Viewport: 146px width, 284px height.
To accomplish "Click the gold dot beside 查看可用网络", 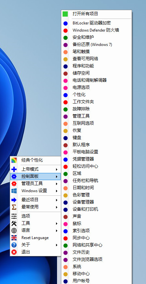I will [x=66, y=59].
